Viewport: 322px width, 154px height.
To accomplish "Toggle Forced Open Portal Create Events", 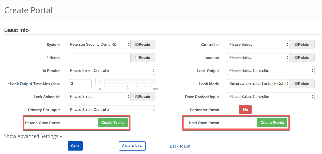I will pyautogui.click(x=98, y=123).
